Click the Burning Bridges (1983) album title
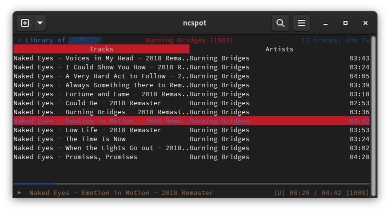The height and width of the screenshot is (212, 390). (x=189, y=40)
